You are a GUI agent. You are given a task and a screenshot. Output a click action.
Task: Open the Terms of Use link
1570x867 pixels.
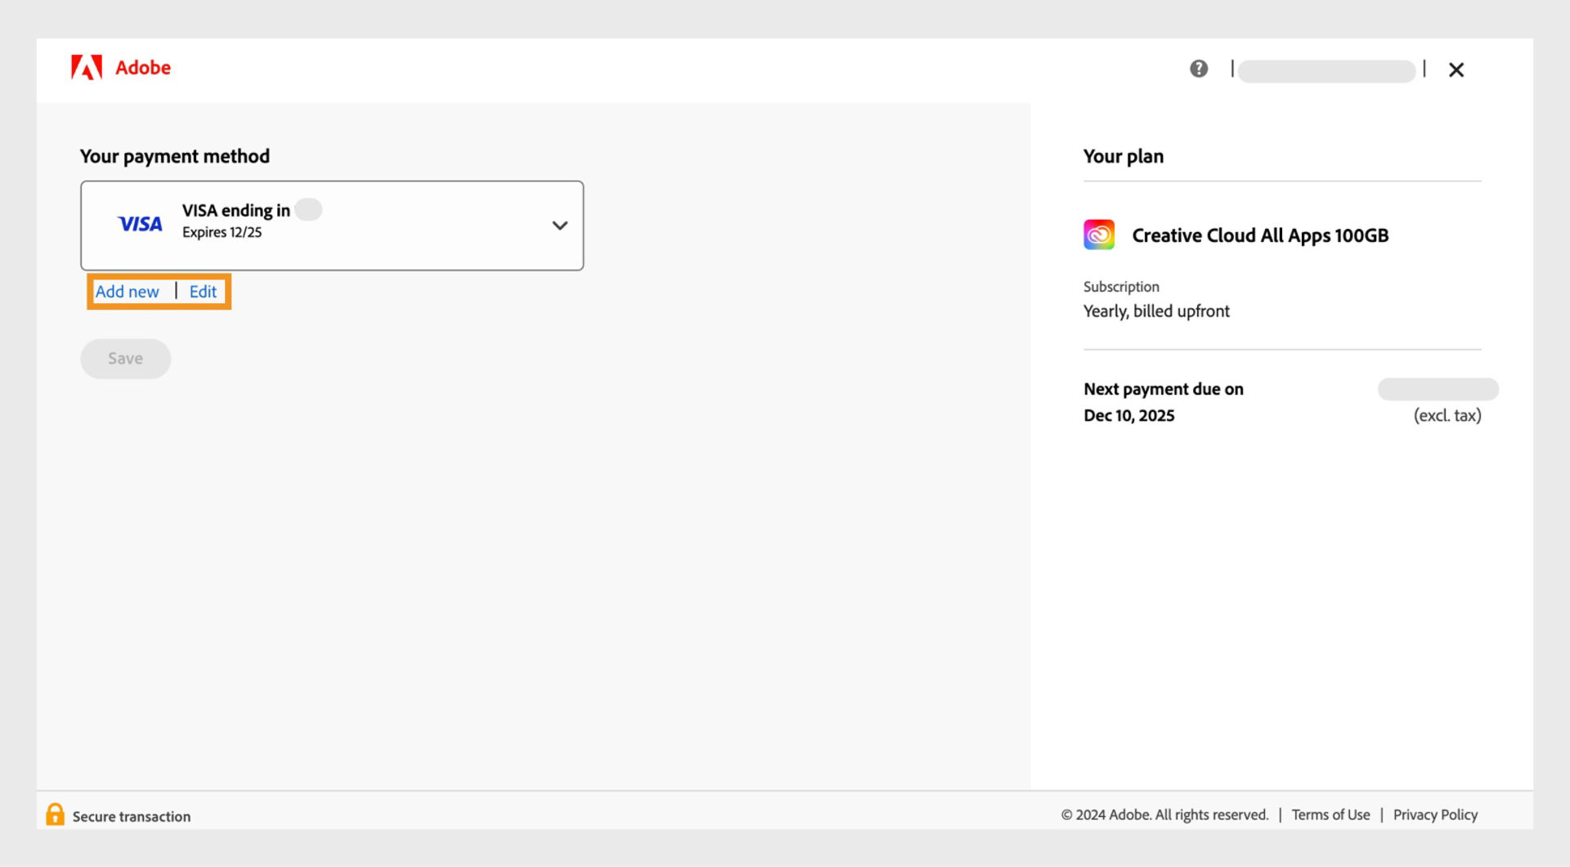point(1330,815)
